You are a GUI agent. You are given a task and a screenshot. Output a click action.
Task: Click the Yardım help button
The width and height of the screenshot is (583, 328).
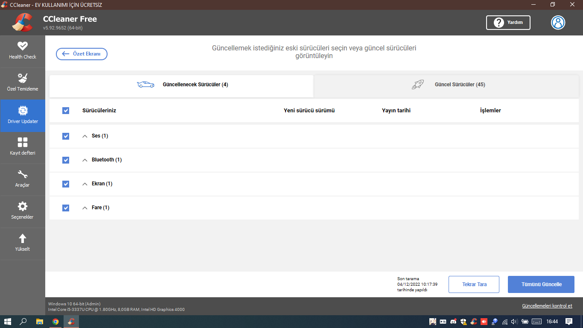(508, 23)
